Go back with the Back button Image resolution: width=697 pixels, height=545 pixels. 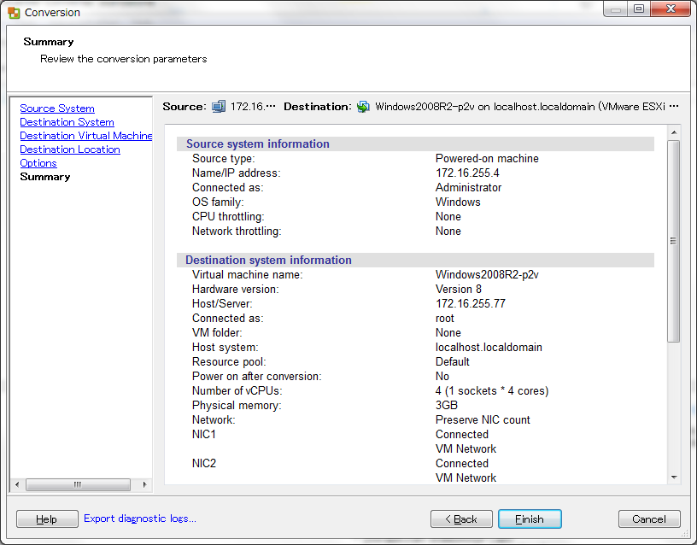coord(461,519)
